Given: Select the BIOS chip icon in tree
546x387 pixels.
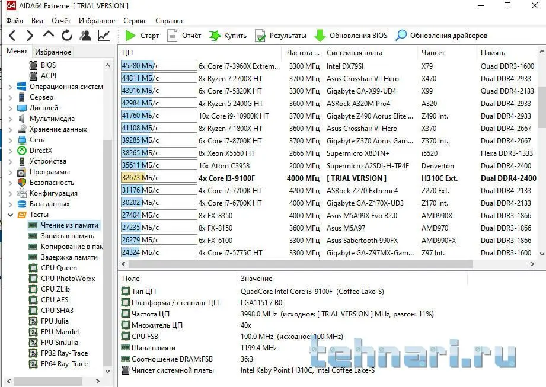Looking at the screenshot, I should pyautogui.click(x=33, y=65).
